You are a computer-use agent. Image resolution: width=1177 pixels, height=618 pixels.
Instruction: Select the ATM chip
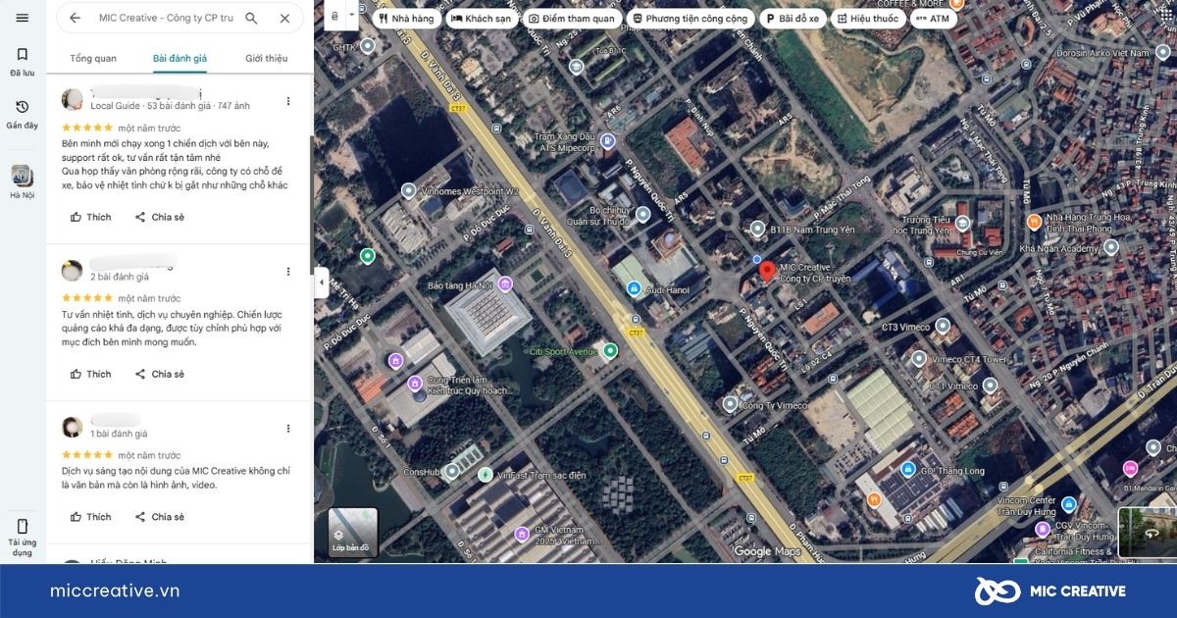pyautogui.click(x=932, y=19)
